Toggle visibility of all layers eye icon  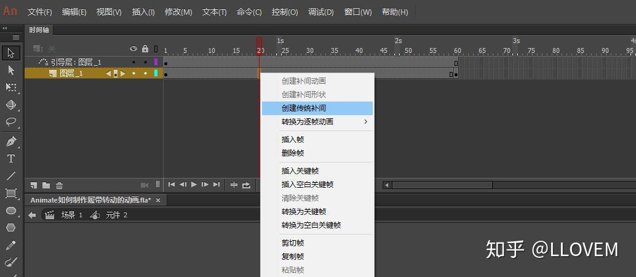pos(133,49)
